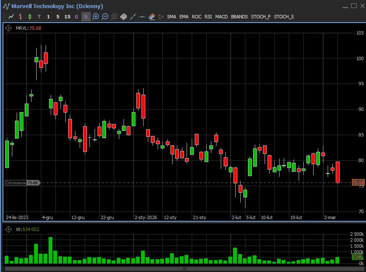Add the RSI indicator
This screenshot has height=272, width=366.
[x=208, y=17]
